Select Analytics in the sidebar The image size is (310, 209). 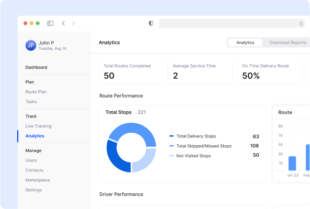pos(35,136)
